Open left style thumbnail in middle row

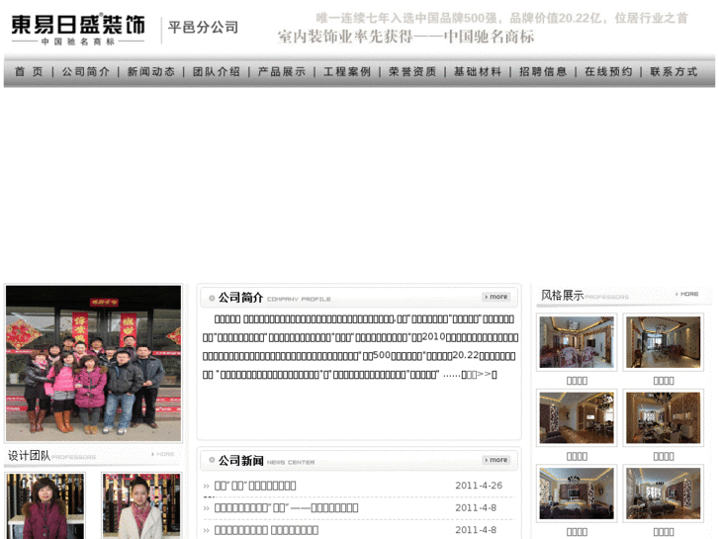(x=577, y=417)
